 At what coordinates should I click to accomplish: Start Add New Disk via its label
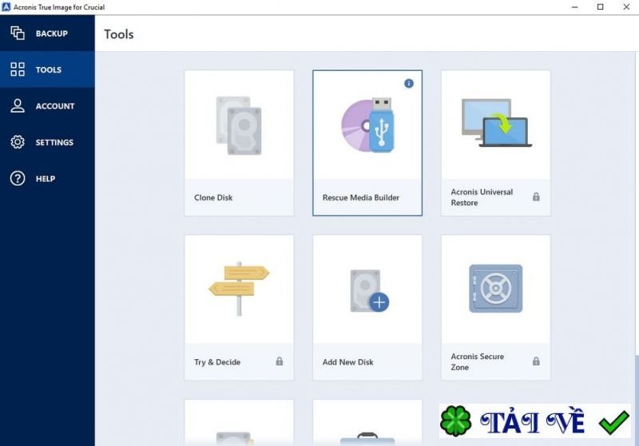[347, 361]
